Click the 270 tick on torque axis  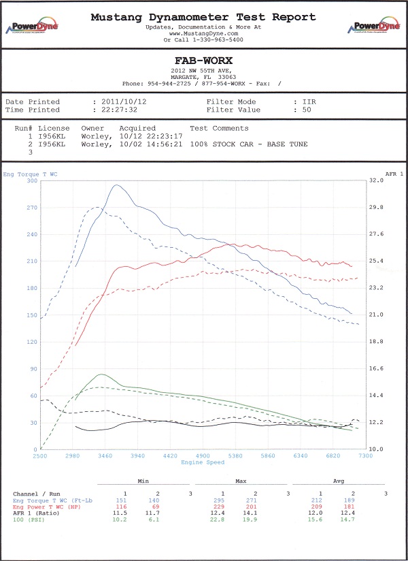[x=32, y=208]
